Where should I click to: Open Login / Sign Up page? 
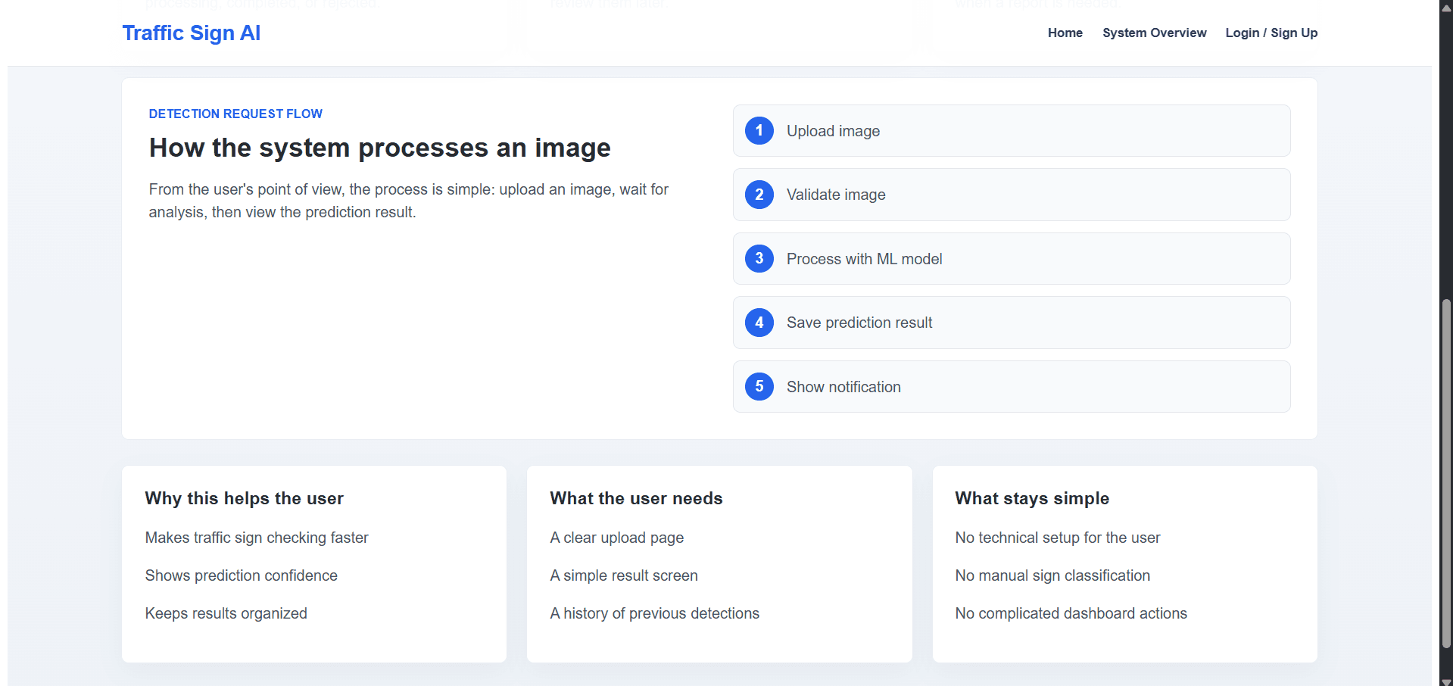click(1272, 33)
